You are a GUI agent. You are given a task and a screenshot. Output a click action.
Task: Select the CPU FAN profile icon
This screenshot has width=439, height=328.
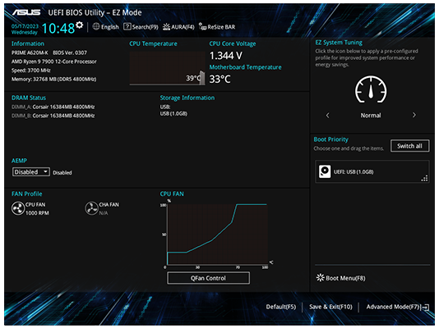click(18, 208)
